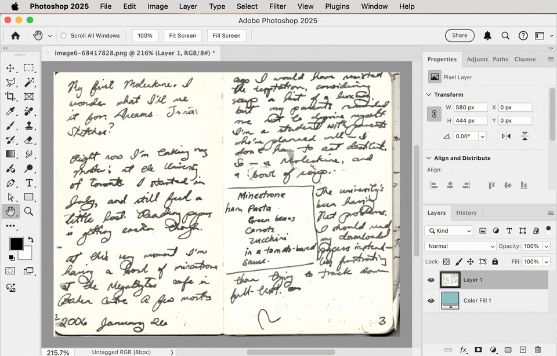Click the Fit Screen button

pos(183,35)
